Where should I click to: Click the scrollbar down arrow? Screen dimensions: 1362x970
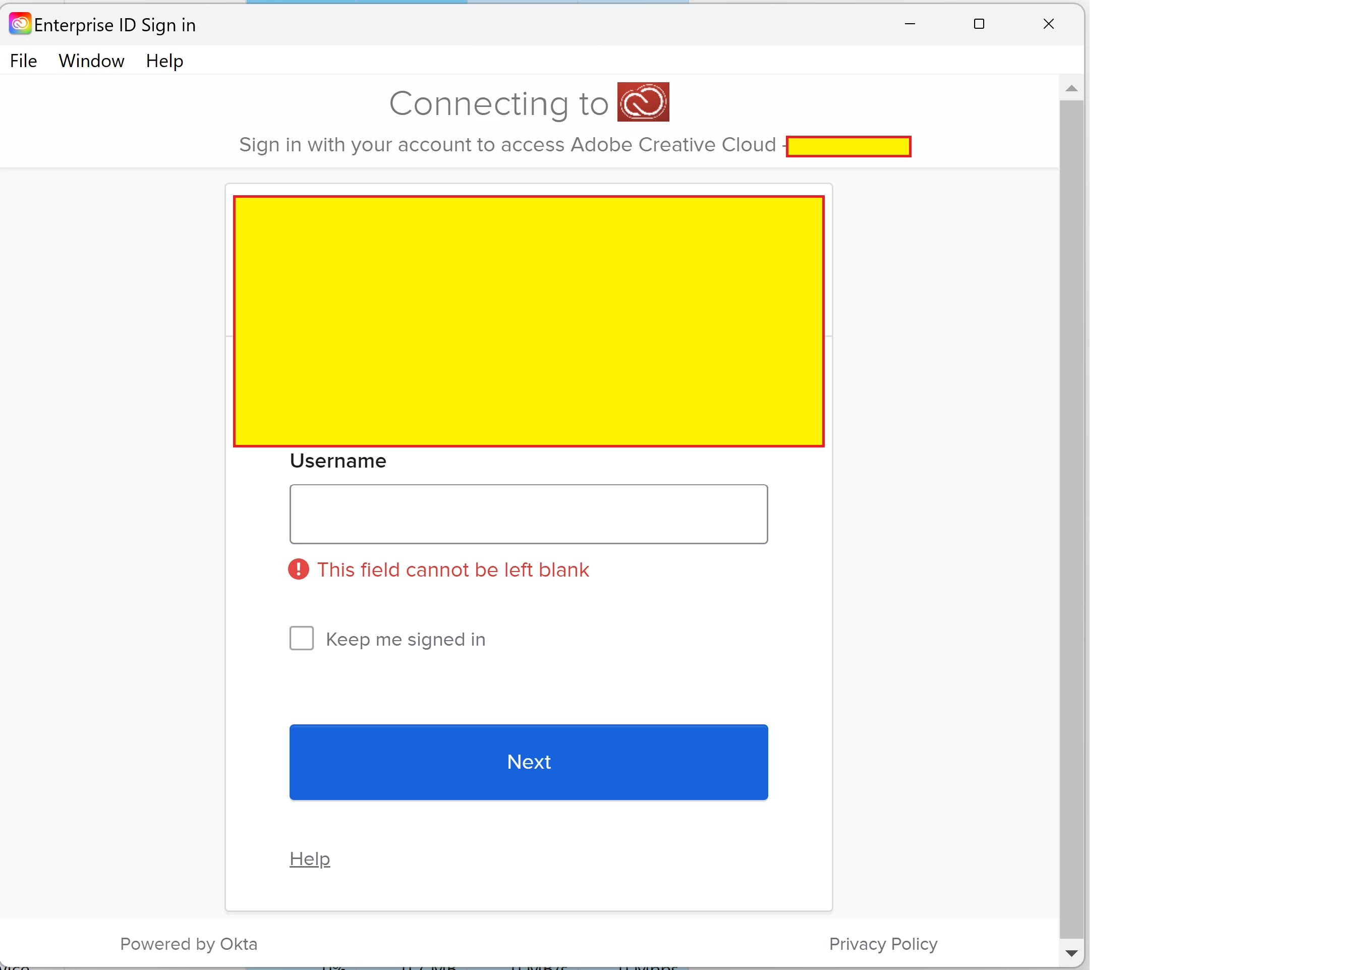(1071, 953)
